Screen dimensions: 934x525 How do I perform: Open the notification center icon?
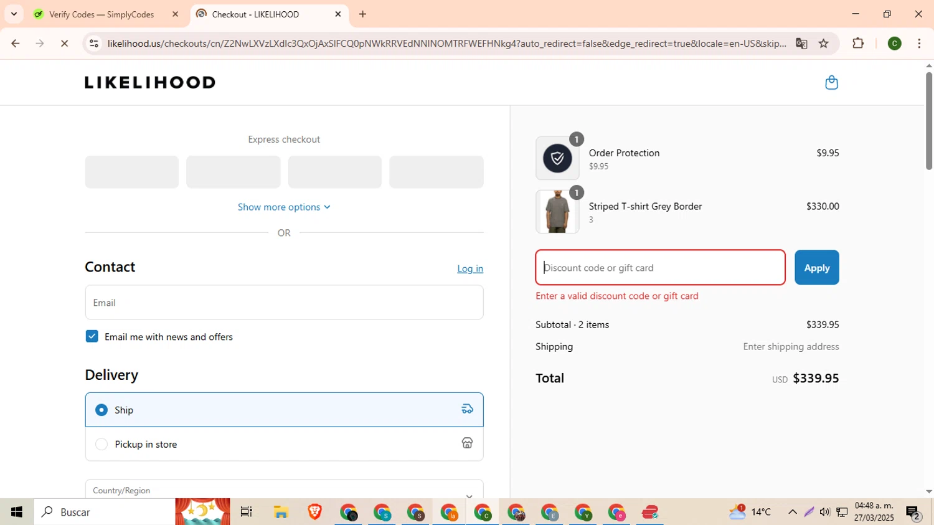(x=913, y=513)
